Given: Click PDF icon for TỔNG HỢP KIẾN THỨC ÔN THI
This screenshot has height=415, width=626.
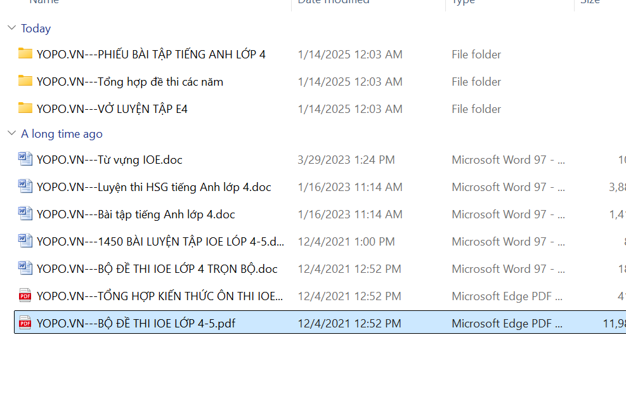Looking at the screenshot, I should [x=25, y=296].
